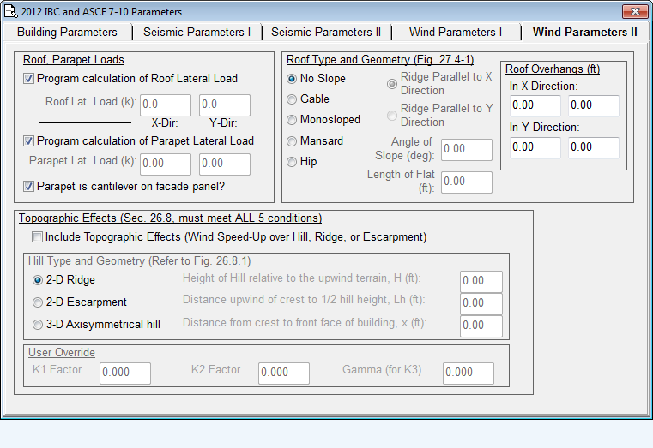Disable Parapet is cantilever on facade panel
The width and height of the screenshot is (653, 448).
point(29,186)
